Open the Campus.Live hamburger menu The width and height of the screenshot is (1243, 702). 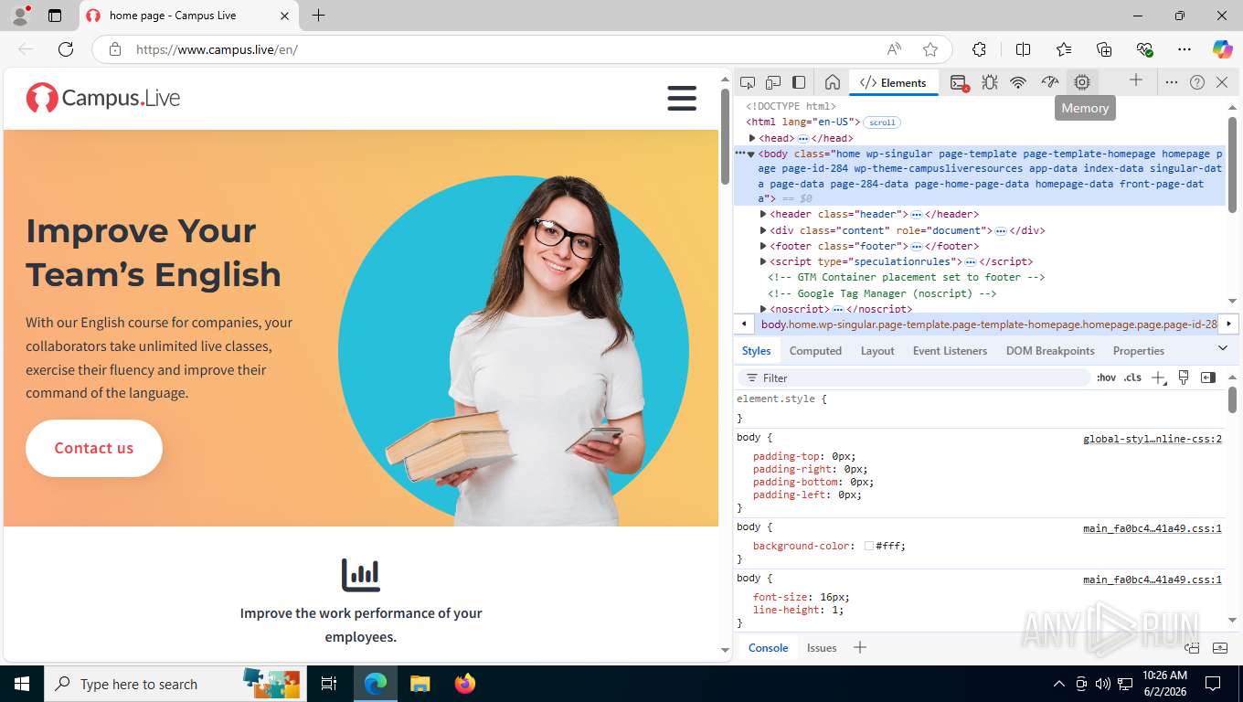pos(682,98)
